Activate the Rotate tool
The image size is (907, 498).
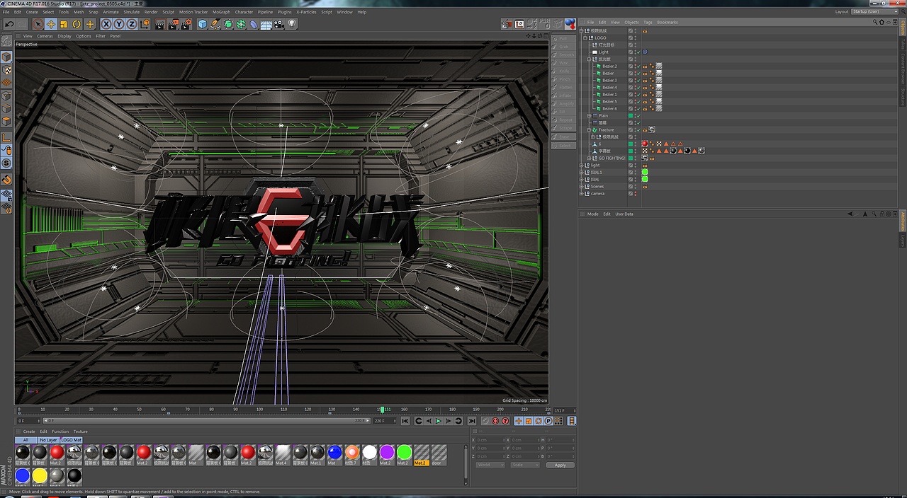pyautogui.click(x=77, y=24)
